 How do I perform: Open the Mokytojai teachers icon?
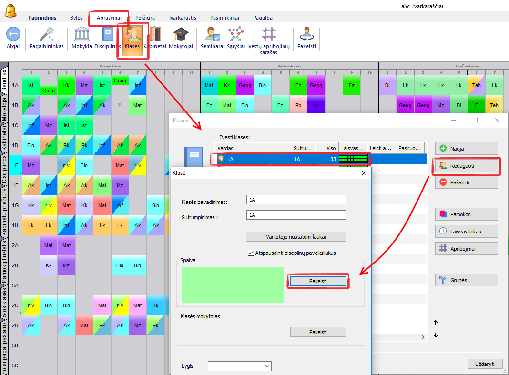181,35
